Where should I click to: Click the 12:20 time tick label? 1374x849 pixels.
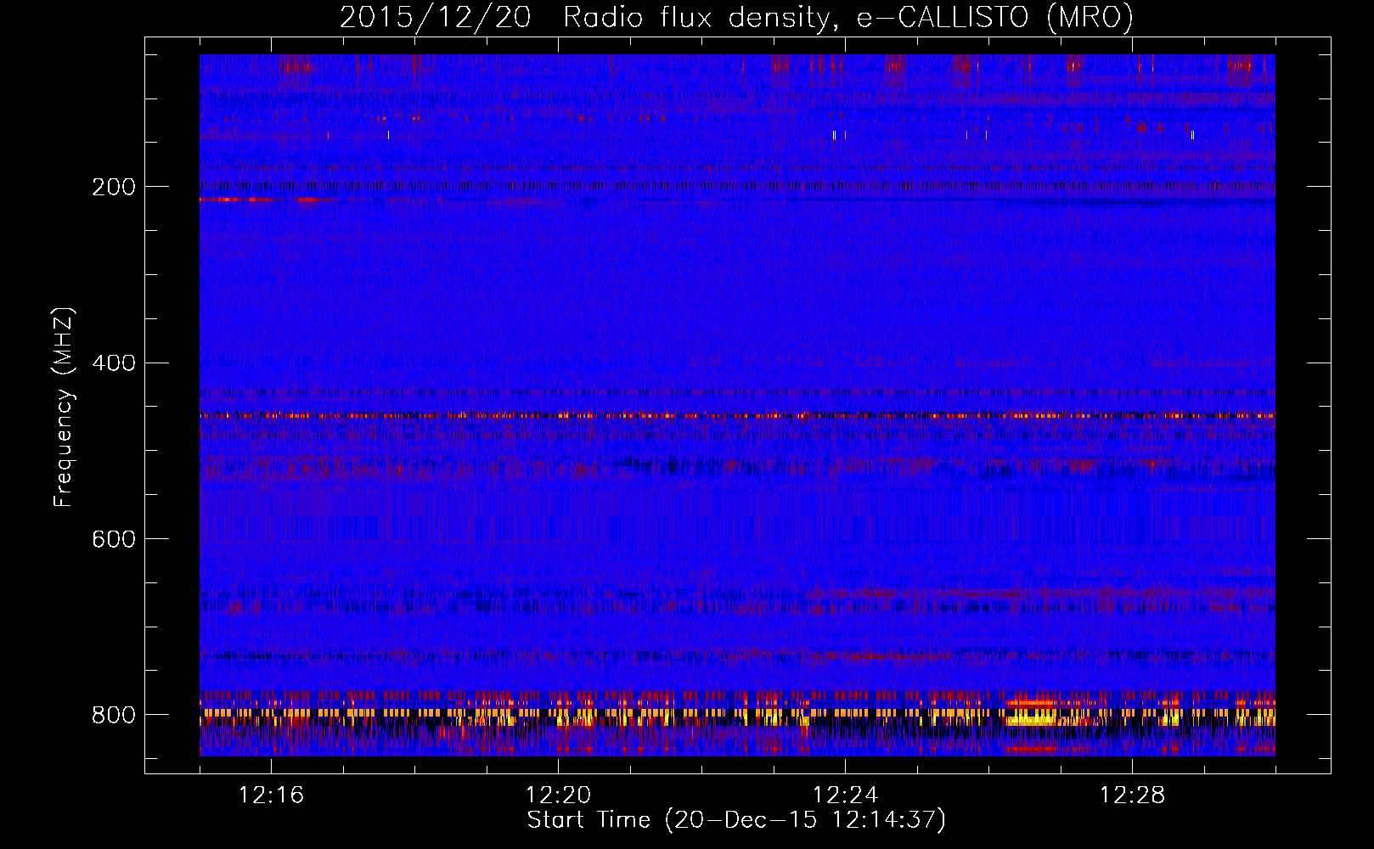(x=559, y=796)
